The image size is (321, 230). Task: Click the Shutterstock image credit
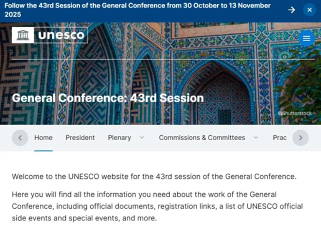(x=295, y=113)
